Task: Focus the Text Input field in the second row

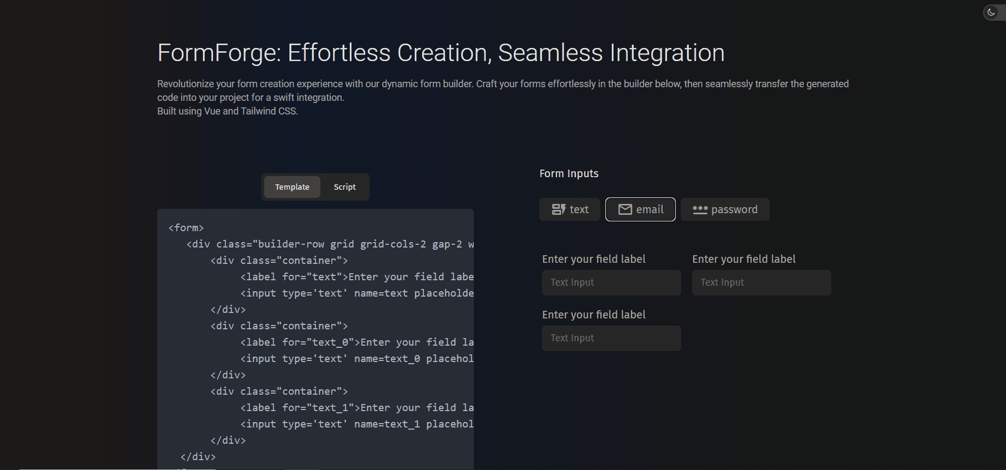Action: tap(611, 338)
